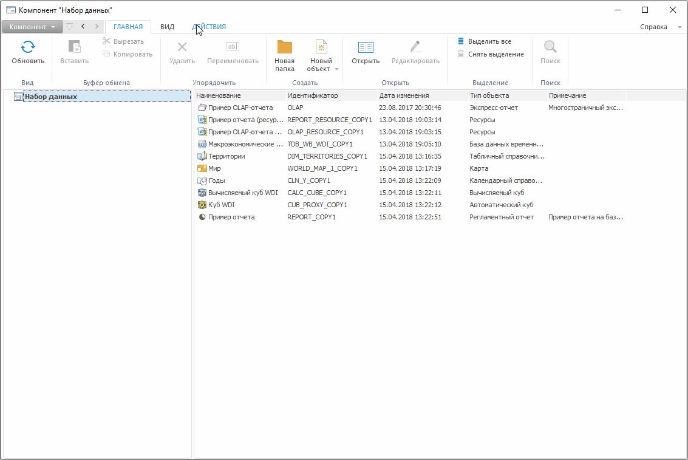
Task: Click the Куб WDI cube icon
Action: point(202,205)
